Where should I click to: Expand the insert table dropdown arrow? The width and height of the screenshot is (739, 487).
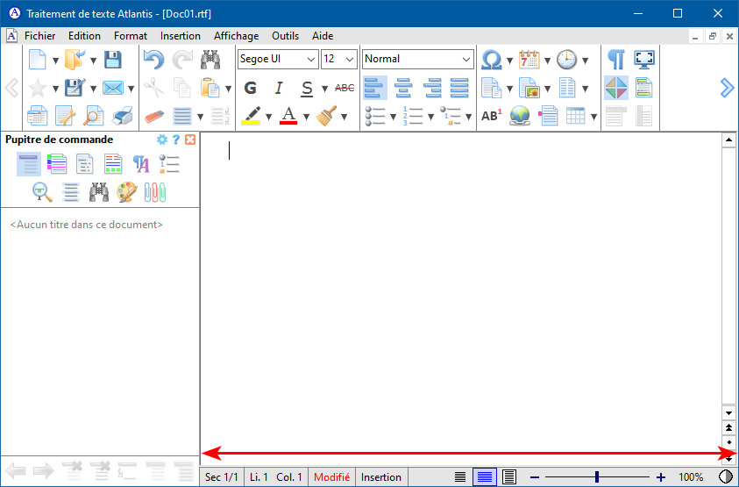pyautogui.click(x=593, y=117)
